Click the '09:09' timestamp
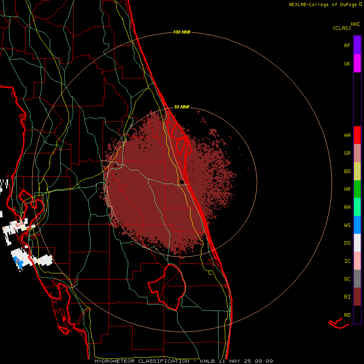 264,361
